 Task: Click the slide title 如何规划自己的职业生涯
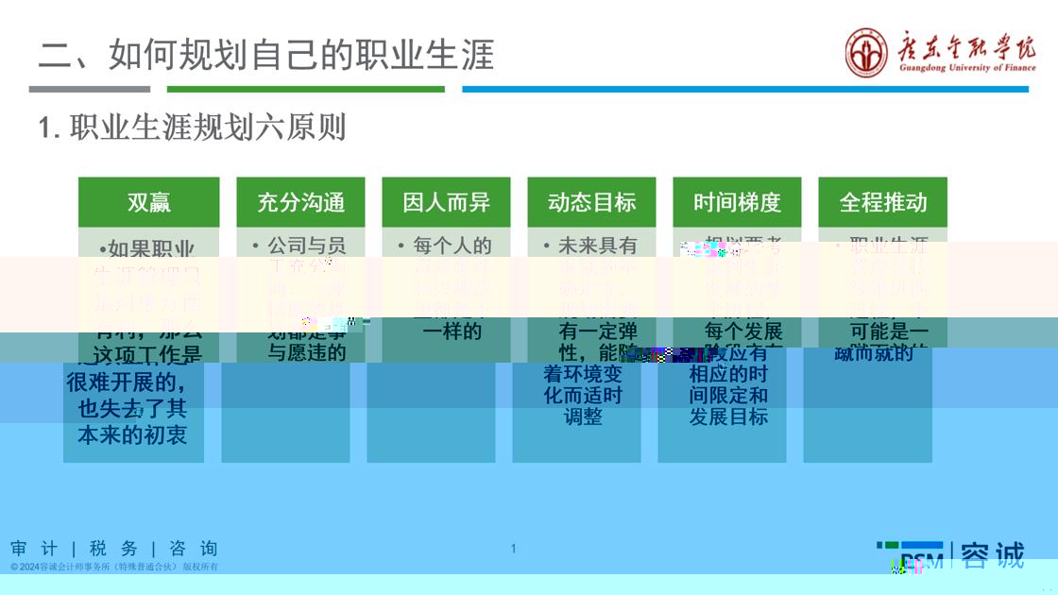pos(265,55)
